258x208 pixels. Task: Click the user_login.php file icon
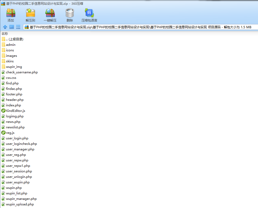coord(3,138)
